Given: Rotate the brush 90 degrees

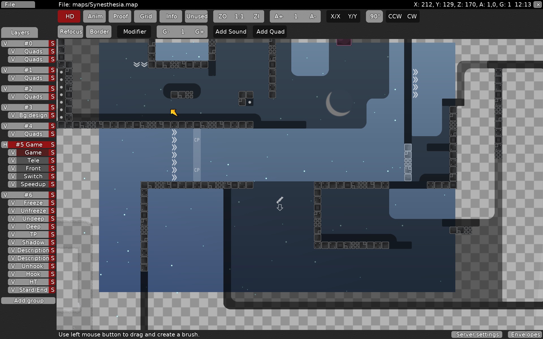Looking at the screenshot, I should [x=374, y=16].
